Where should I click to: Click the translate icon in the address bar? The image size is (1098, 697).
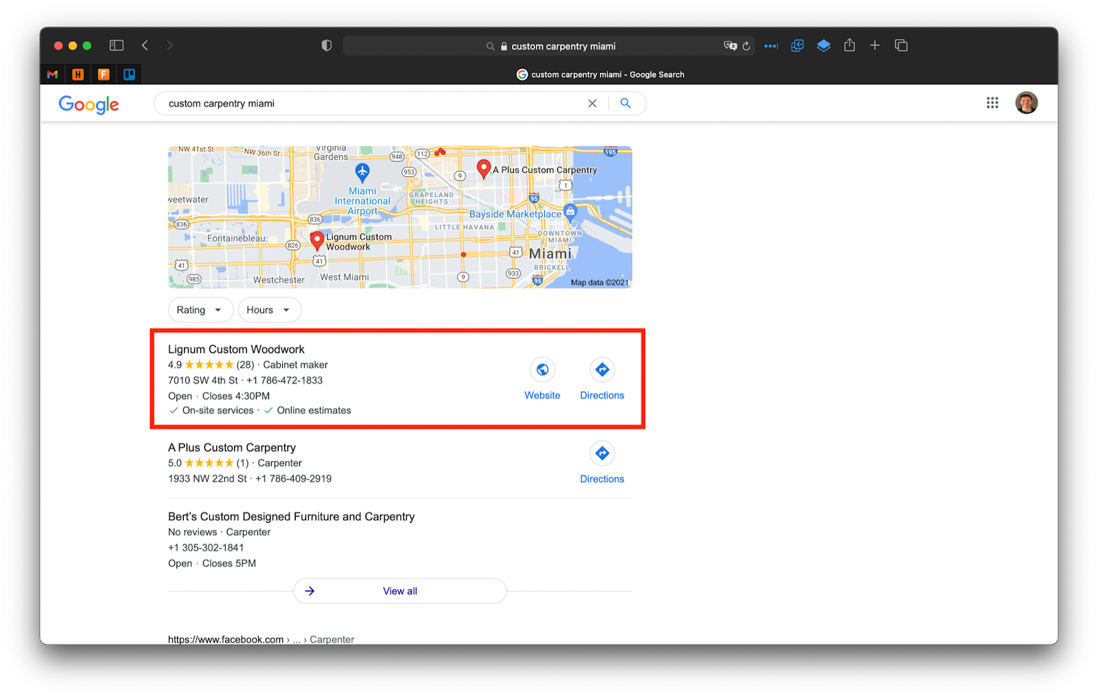click(730, 46)
